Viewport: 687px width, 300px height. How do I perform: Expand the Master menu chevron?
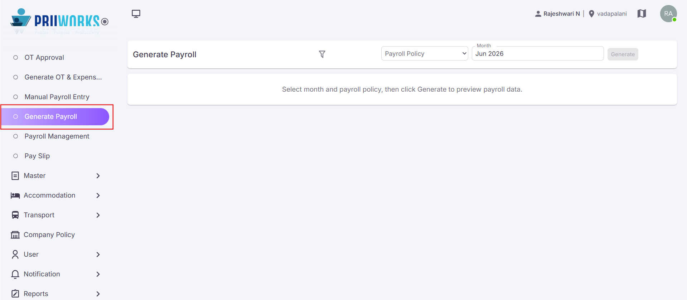(x=98, y=176)
